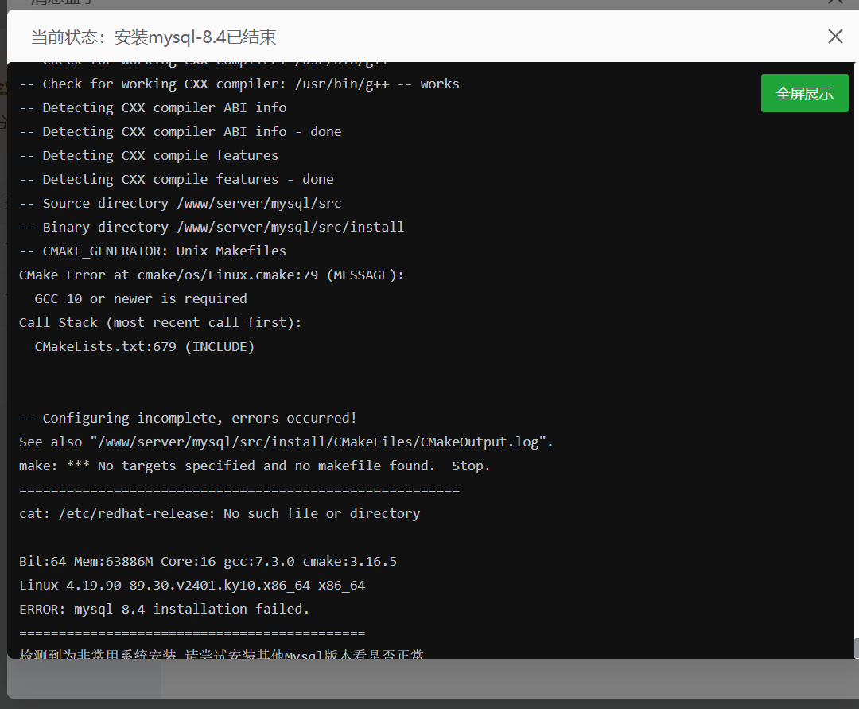Screen dimensions: 859x709
Task: Click the terminal log scrollbar thumb
Action: [x=857, y=649]
